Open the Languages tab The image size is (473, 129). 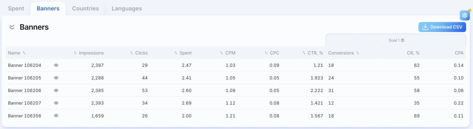point(127,8)
